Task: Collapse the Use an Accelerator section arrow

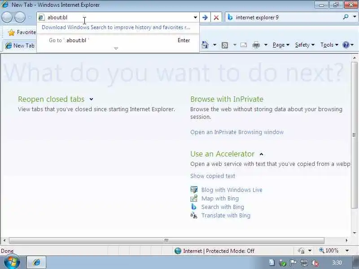Action: pos(261,154)
